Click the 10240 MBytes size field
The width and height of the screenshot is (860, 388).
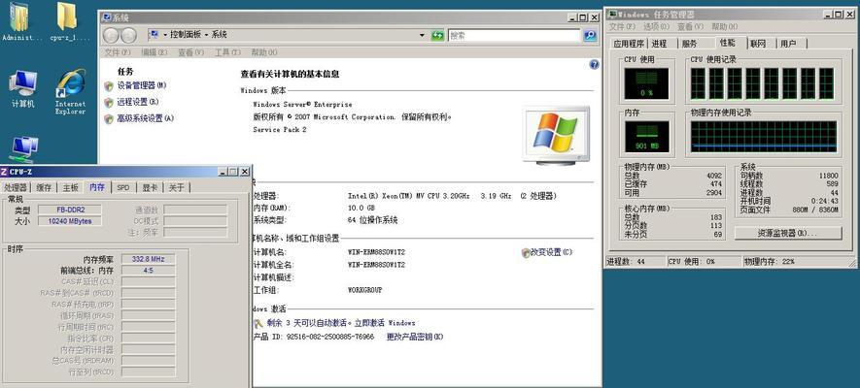(x=70, y=221)
